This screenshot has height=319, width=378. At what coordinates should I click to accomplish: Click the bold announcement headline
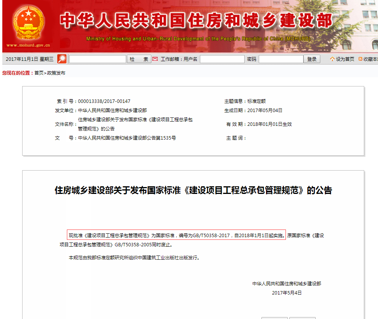pos(193,190)
